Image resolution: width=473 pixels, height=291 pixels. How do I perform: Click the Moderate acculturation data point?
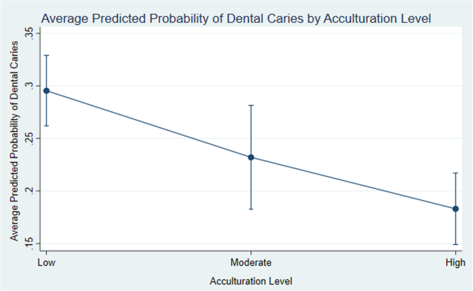pos(251,157)
